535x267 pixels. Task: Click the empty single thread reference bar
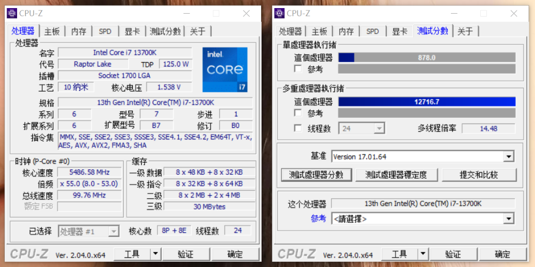(427, 69)
